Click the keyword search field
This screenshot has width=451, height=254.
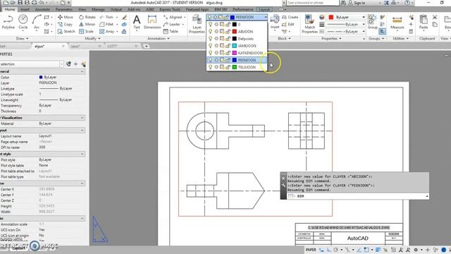pos(313,3)
